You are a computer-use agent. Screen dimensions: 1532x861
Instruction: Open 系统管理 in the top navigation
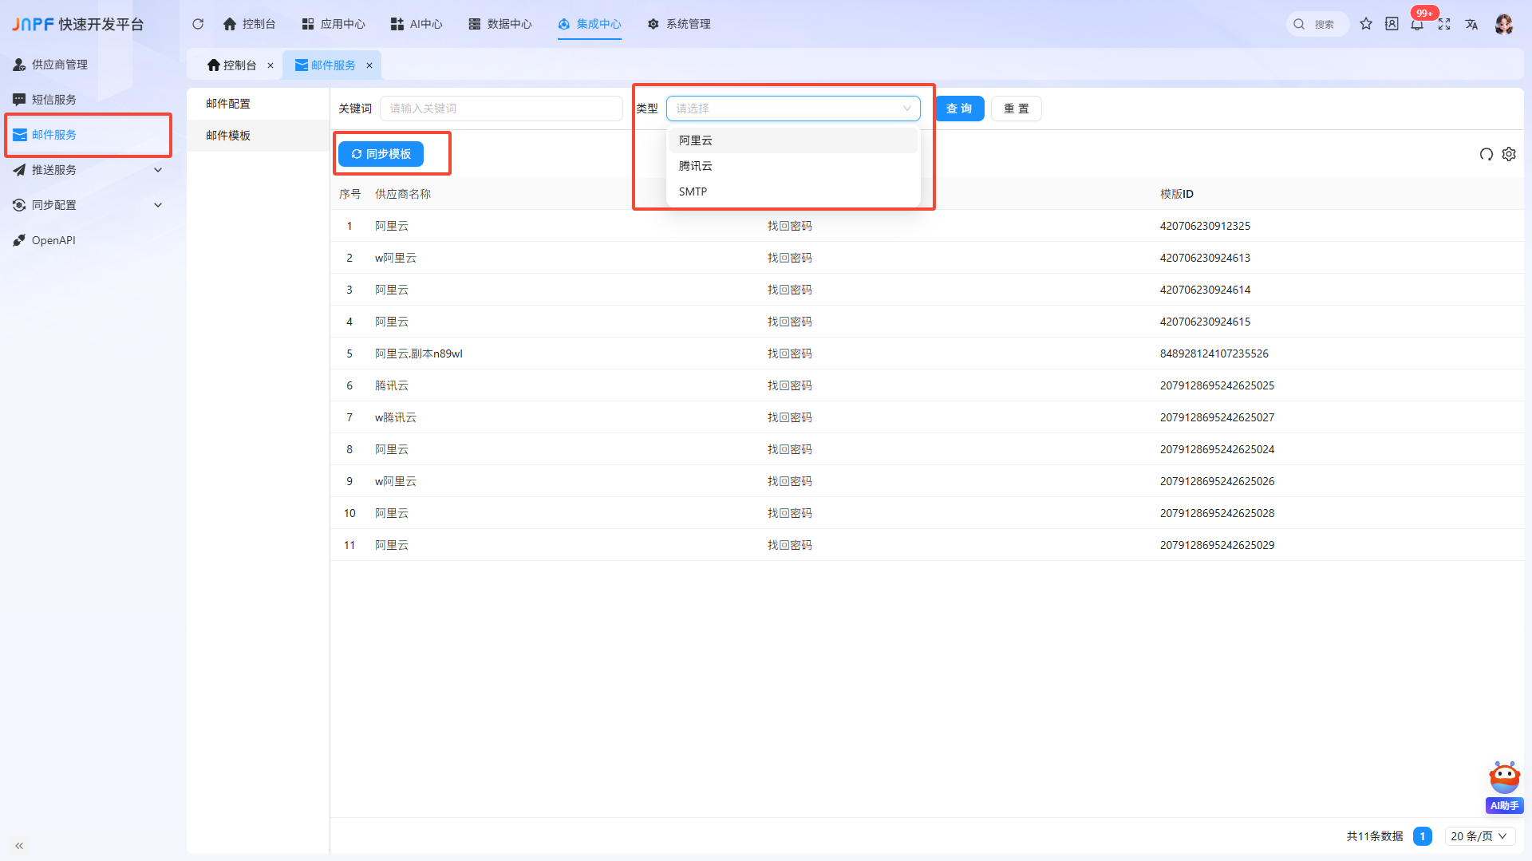pyautogui.click(x=679, y=24)
